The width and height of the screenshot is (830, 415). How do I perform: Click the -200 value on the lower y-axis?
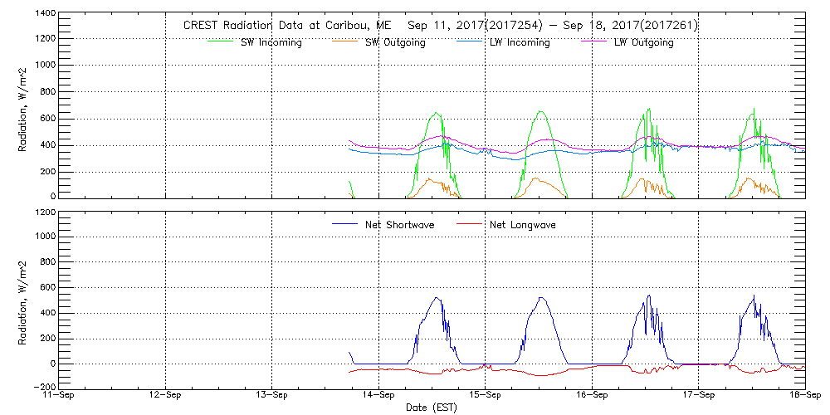(44, 387)
